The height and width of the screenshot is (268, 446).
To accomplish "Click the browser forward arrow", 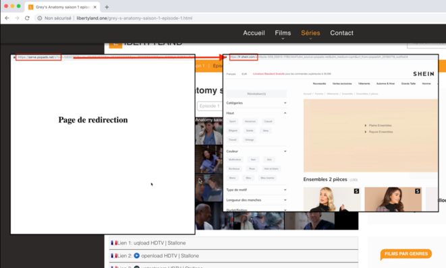I will coord(17,18).
